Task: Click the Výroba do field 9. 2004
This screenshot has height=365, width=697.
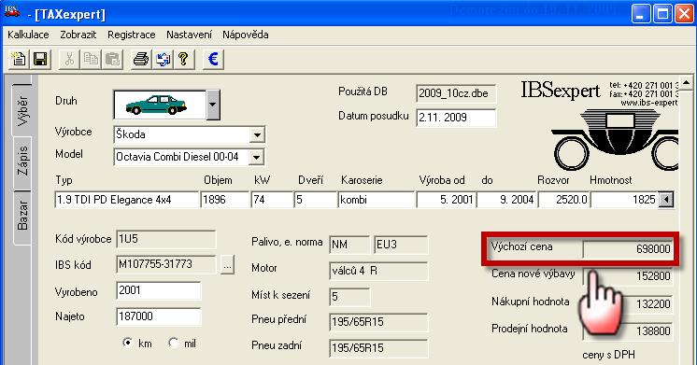Action: click(506, 200)
